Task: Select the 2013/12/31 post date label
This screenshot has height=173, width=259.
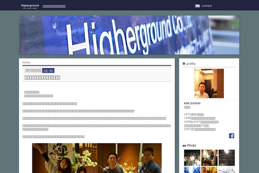Action: click(33, 70)
